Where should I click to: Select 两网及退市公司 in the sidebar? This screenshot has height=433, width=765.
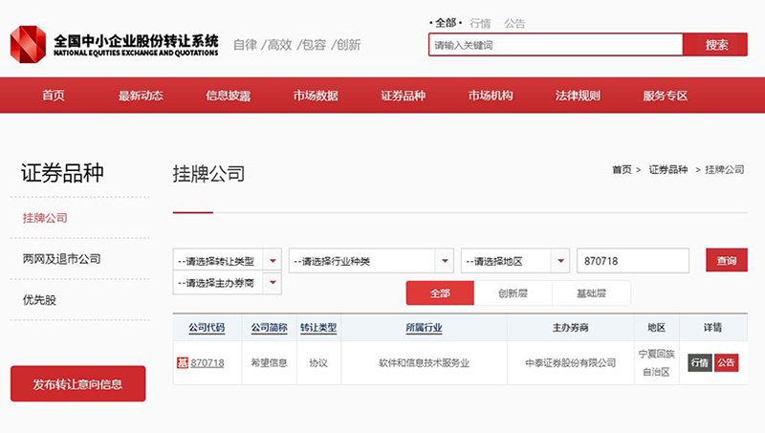tap(61, 259)
